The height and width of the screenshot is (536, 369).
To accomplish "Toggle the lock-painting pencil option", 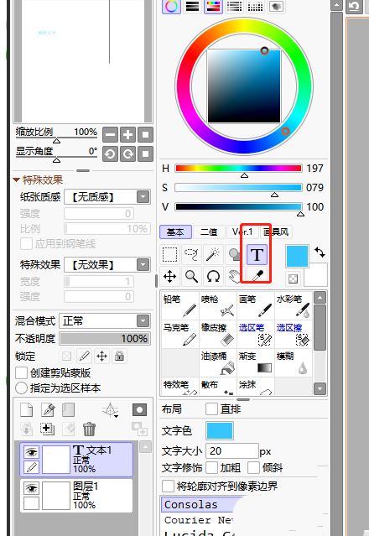I will 84,356.
